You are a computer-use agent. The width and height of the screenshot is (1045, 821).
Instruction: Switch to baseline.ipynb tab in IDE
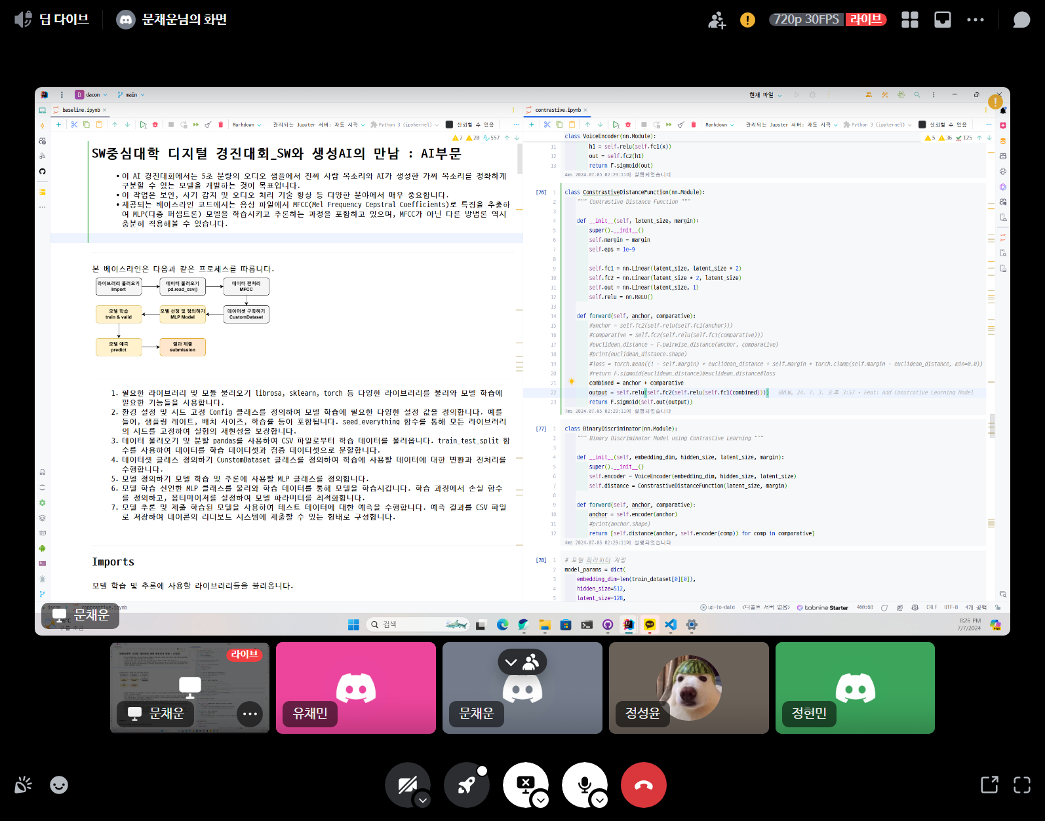81,110
